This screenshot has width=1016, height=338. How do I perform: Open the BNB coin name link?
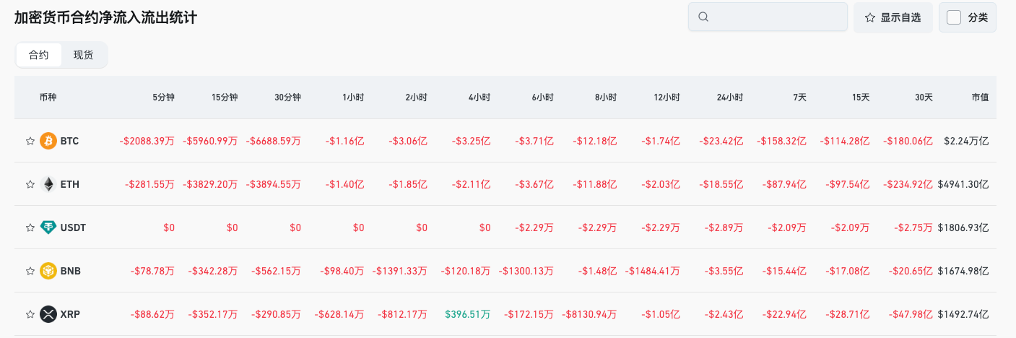[71, 271]
